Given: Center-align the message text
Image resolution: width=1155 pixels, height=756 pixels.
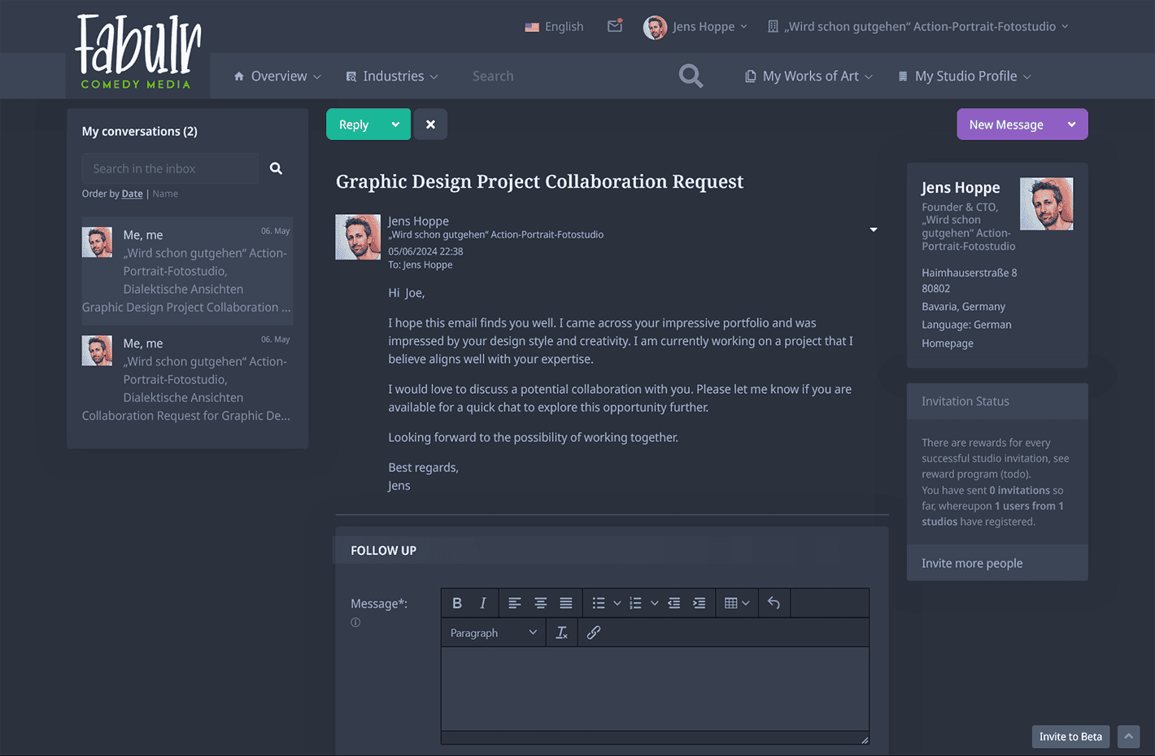Looking at the screenshot, I should [x=540, y=603].
